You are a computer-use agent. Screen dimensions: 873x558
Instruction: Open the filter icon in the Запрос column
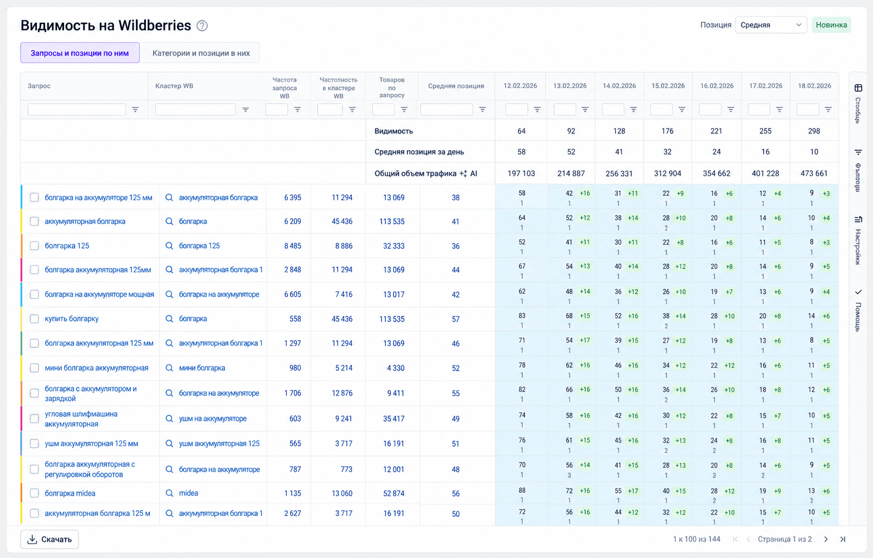click(135, 110)
